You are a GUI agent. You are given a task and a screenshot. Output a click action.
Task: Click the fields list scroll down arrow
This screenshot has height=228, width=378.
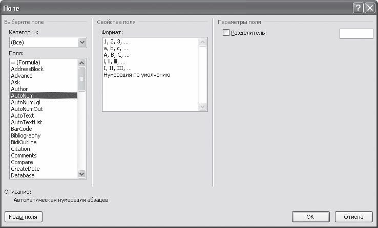[82, 174]
